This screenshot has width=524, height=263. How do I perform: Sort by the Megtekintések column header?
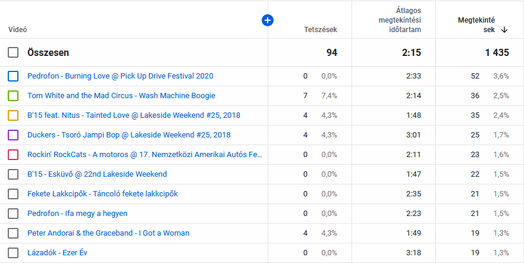pyautogui.click(x=476, y=25)
